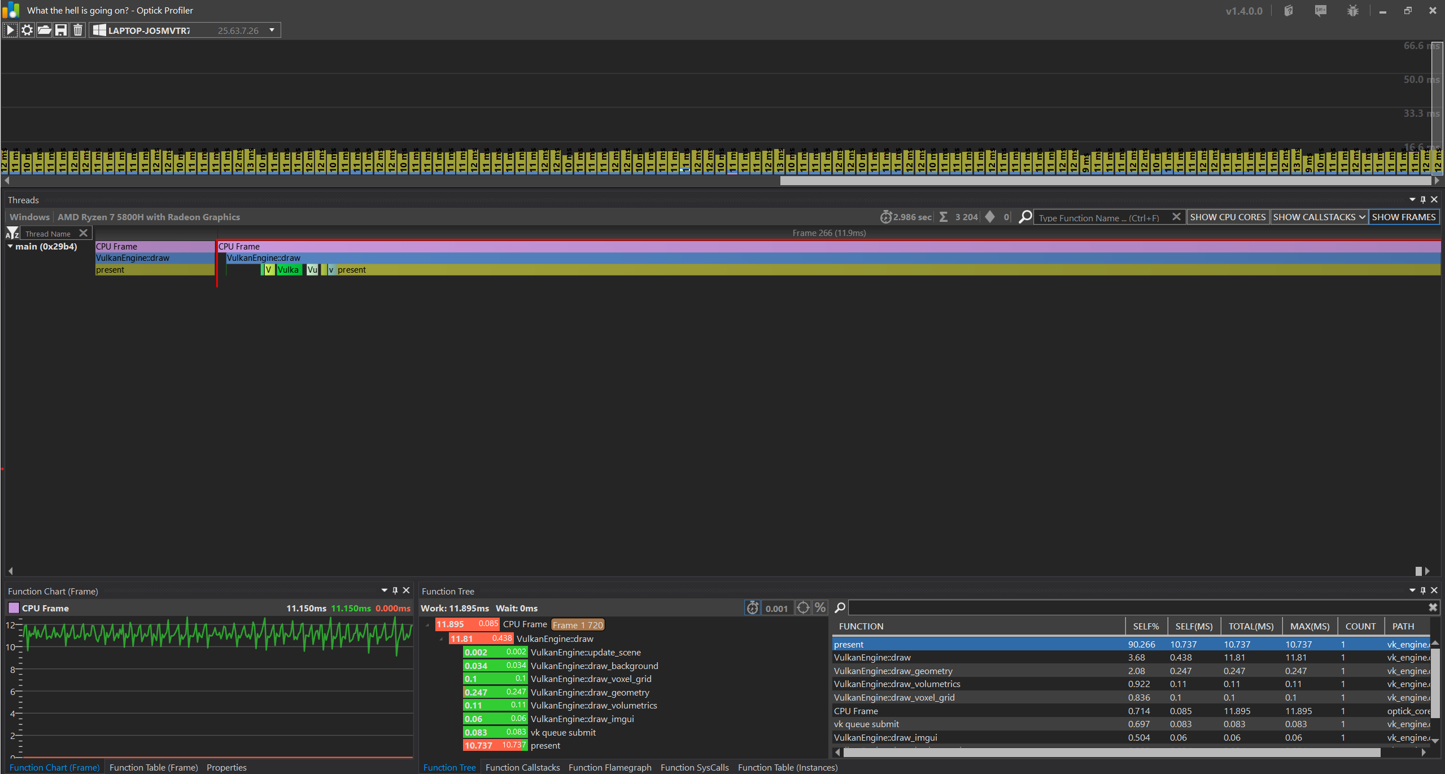The image size is (1445, 774).
Task: Collapse the VulkanEngine::draw tree node
Action: pyautogui.click(x=441, y=639)
